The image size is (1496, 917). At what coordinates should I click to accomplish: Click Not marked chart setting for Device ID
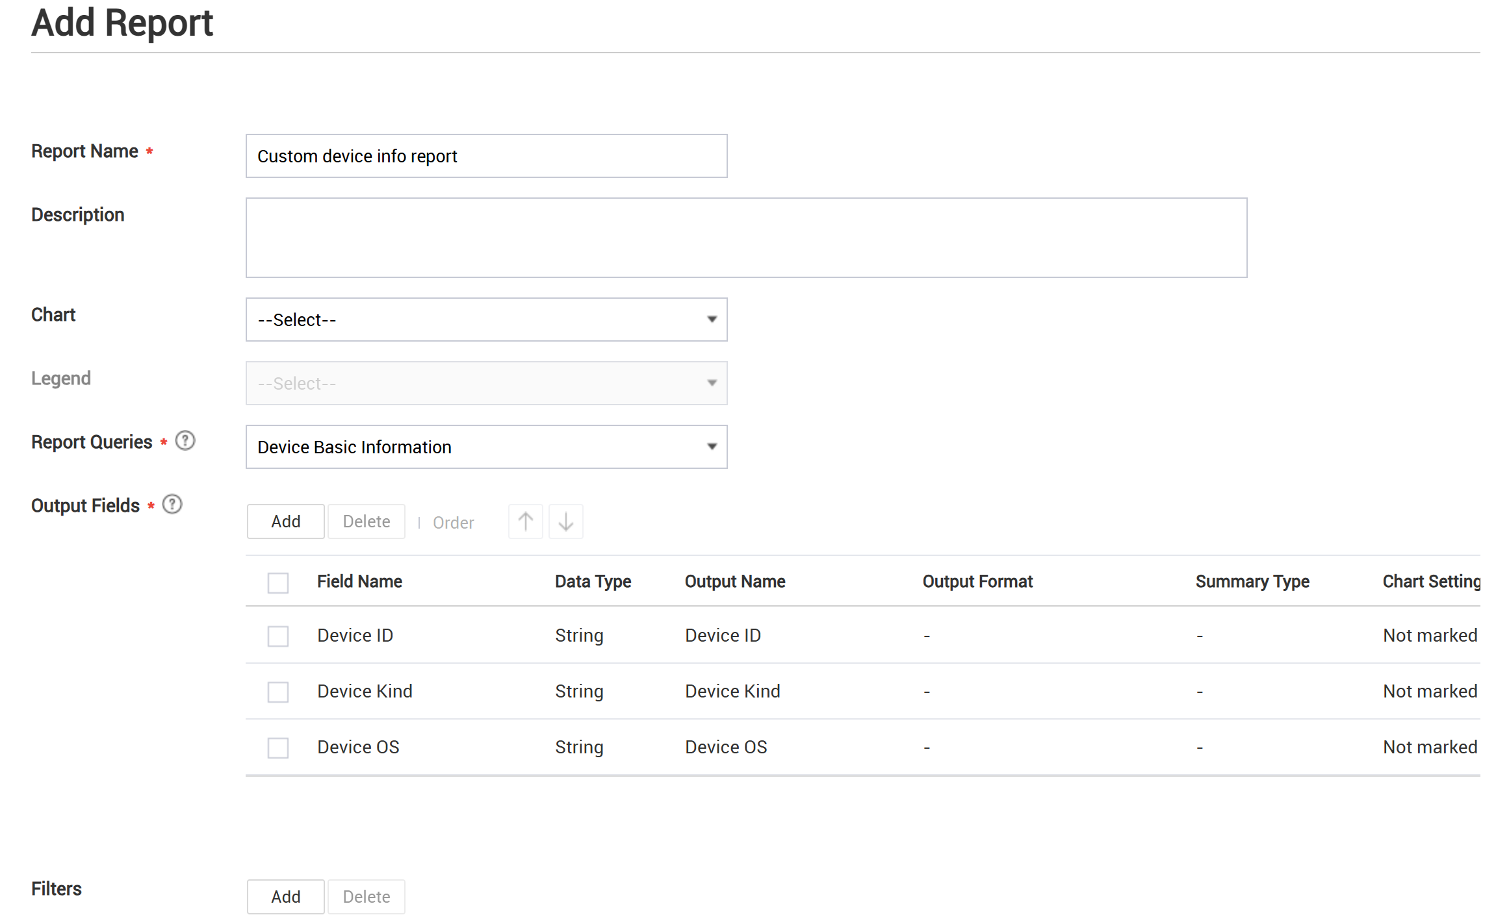[1430, 636]
